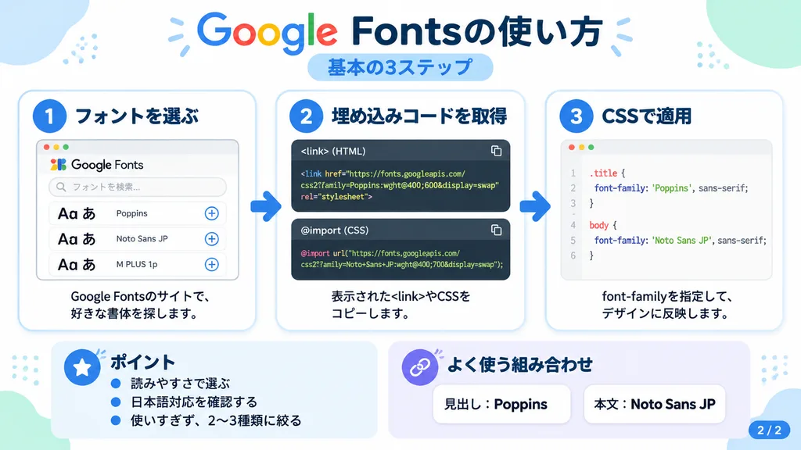The image size is (801, 450).
Task: Click the .title selector in the CSS editor
Action: (x=603, y=173)
